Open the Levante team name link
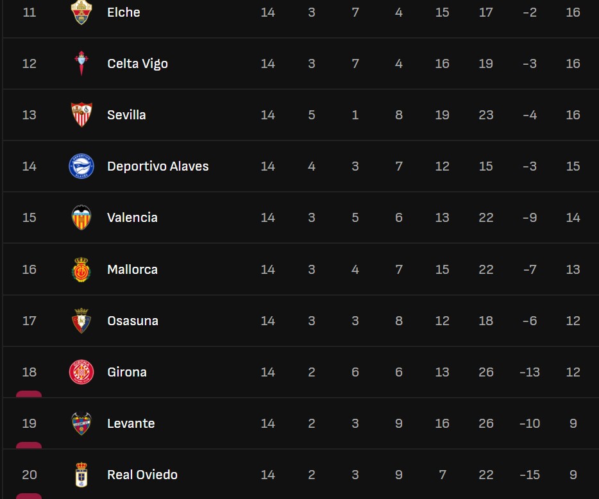 [131, 423]
